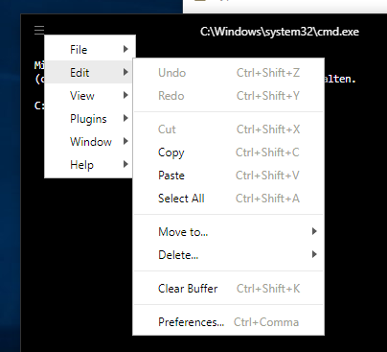The height and width of the screenshot is (352, 387).
Task: Open the Window submenu
Action: pos(88,141)
